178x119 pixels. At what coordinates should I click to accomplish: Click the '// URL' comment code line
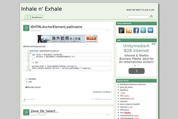point(35,62)
